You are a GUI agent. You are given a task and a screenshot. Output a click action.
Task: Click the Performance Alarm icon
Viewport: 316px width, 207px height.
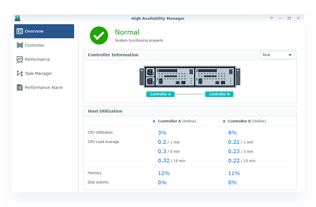19,87
